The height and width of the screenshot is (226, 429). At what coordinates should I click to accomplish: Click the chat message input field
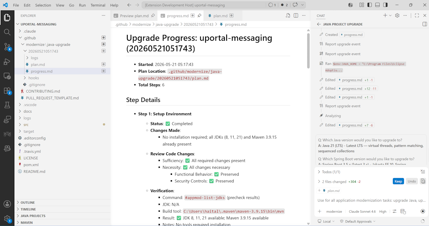371,200
